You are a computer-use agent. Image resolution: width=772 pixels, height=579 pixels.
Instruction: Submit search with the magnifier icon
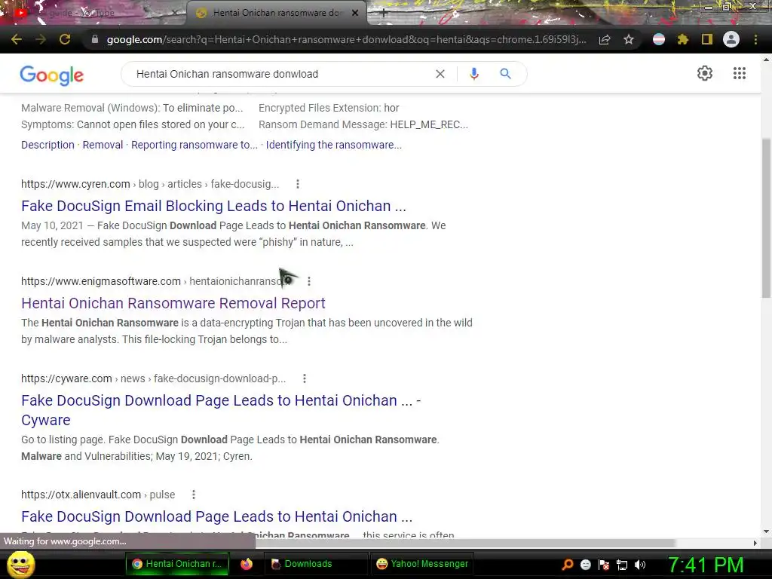(x=505, y=74)
